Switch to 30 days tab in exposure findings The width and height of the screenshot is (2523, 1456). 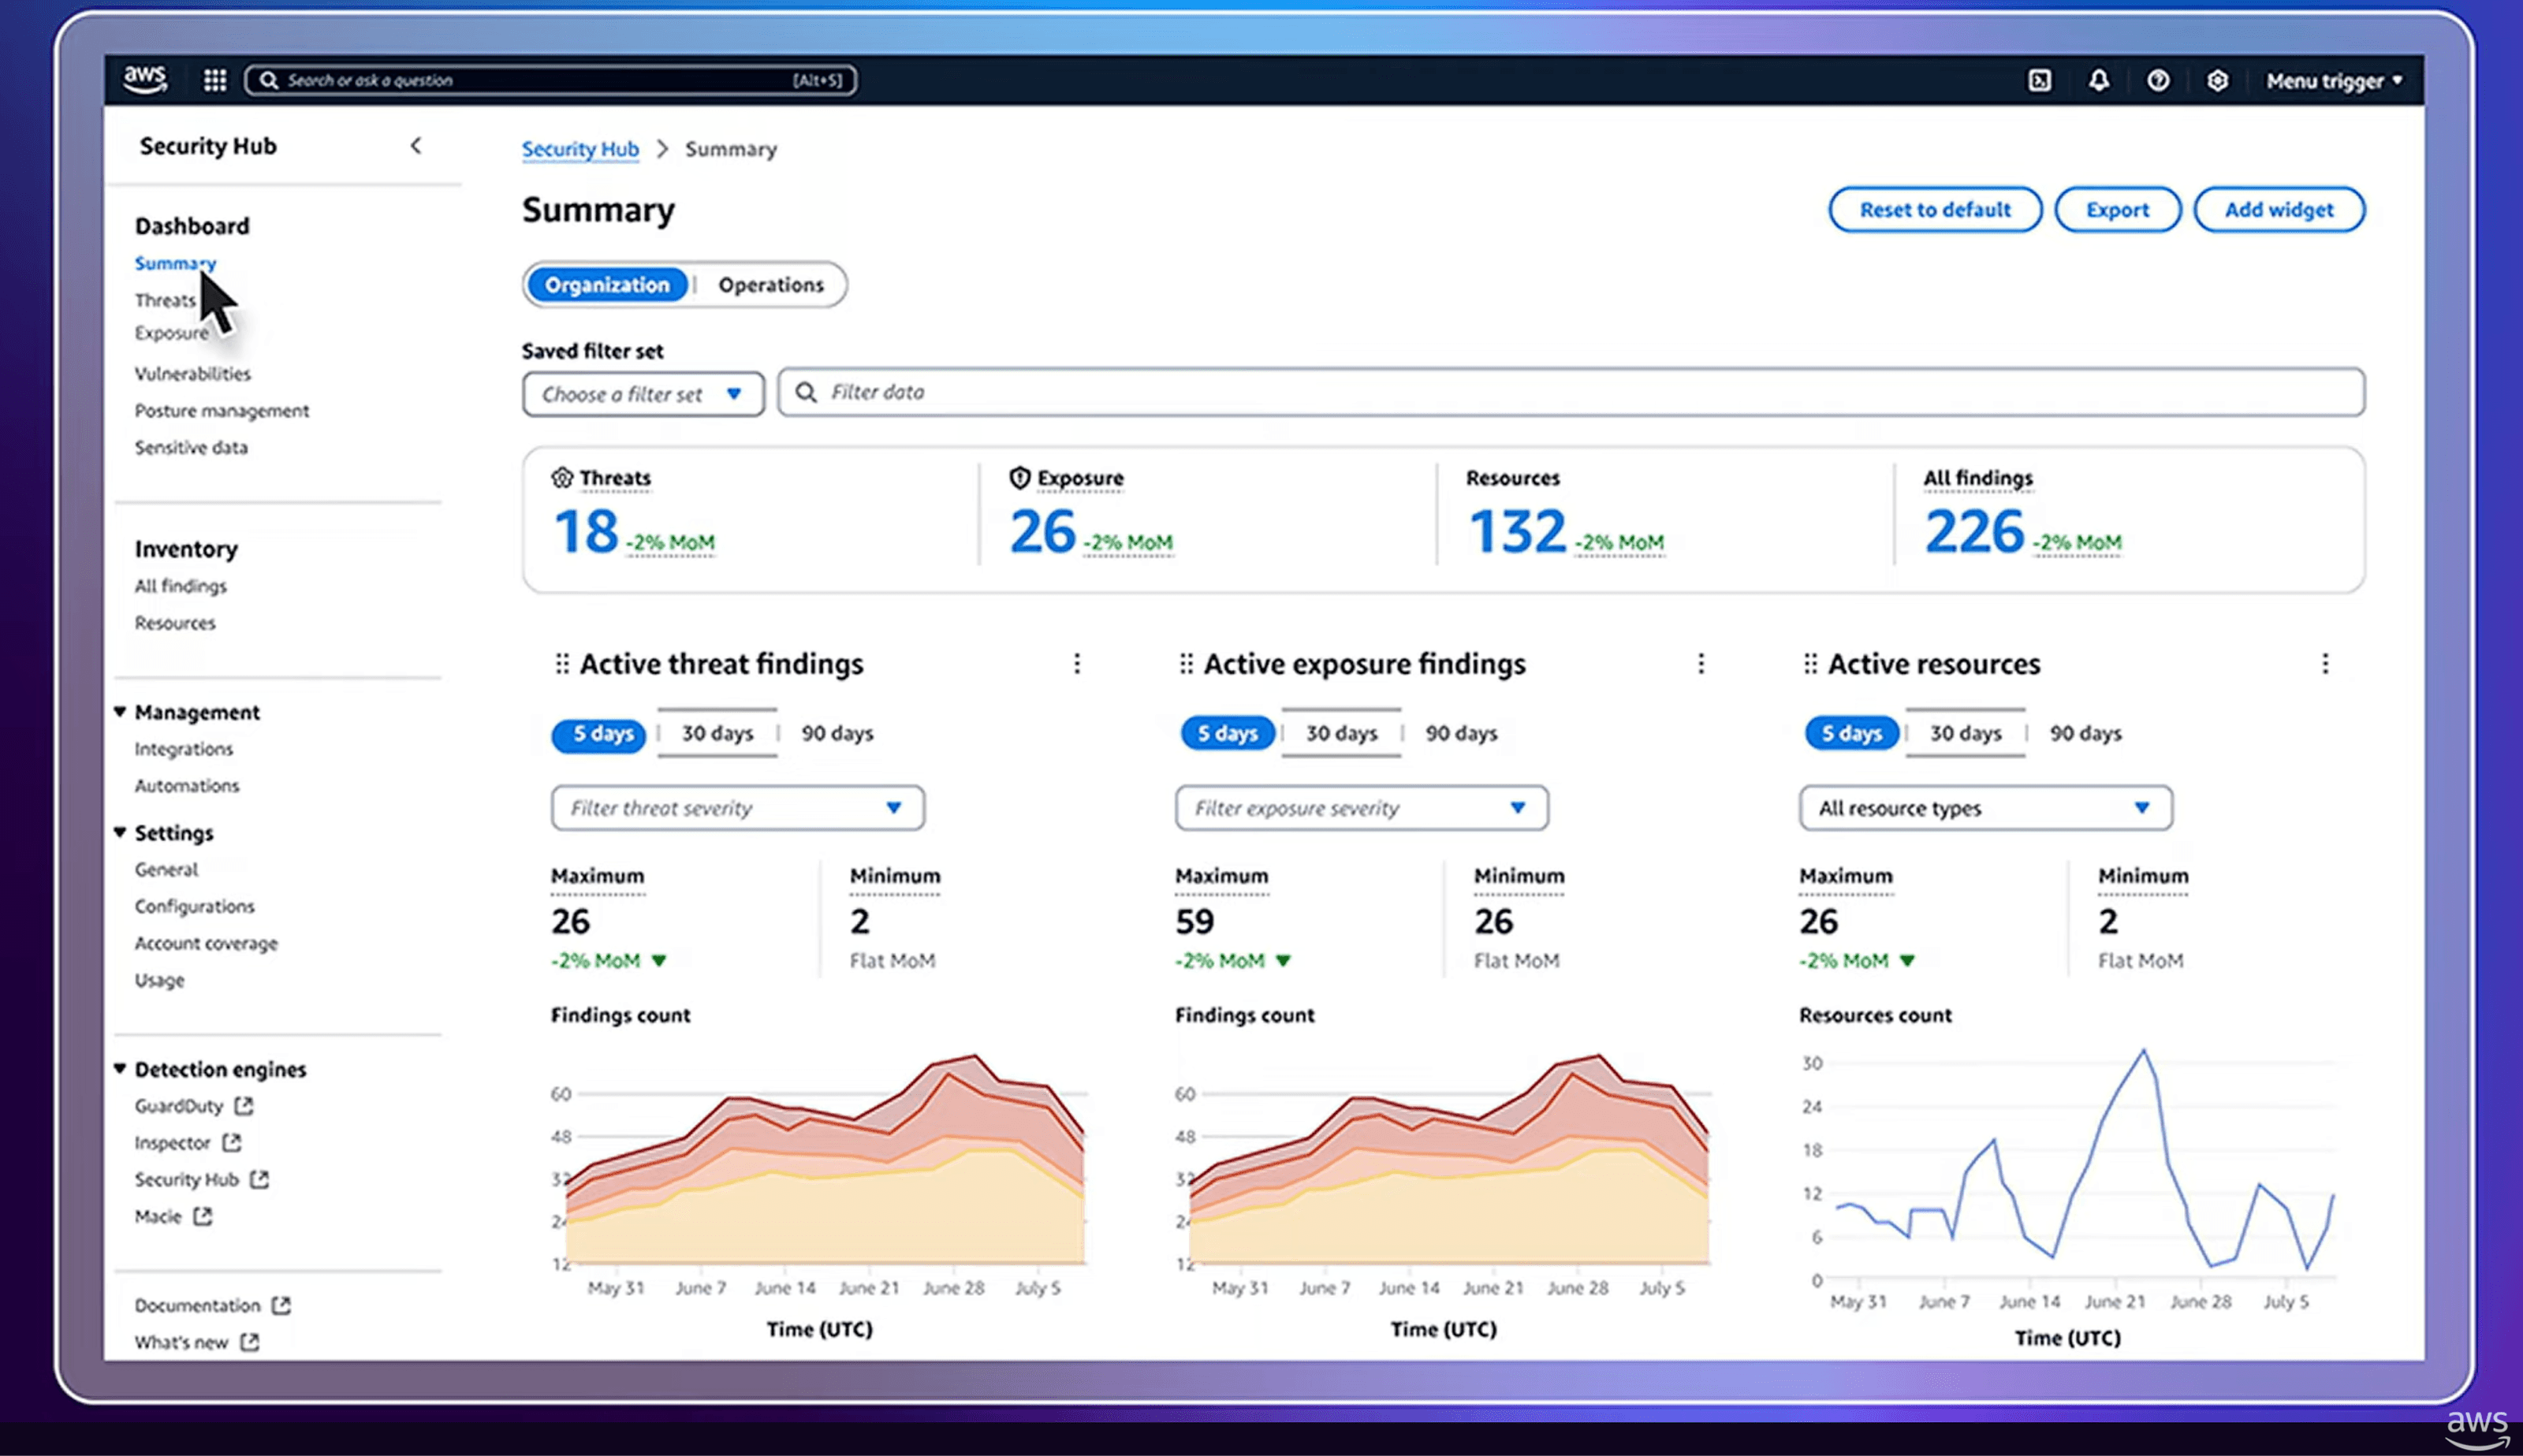click(x=1341, y=733)
